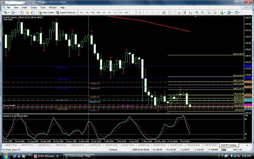The height and width of the screenshot is (159, 254).
Task: Switch to the EURJPY,H4 chart tab
Action: point(144,145)
